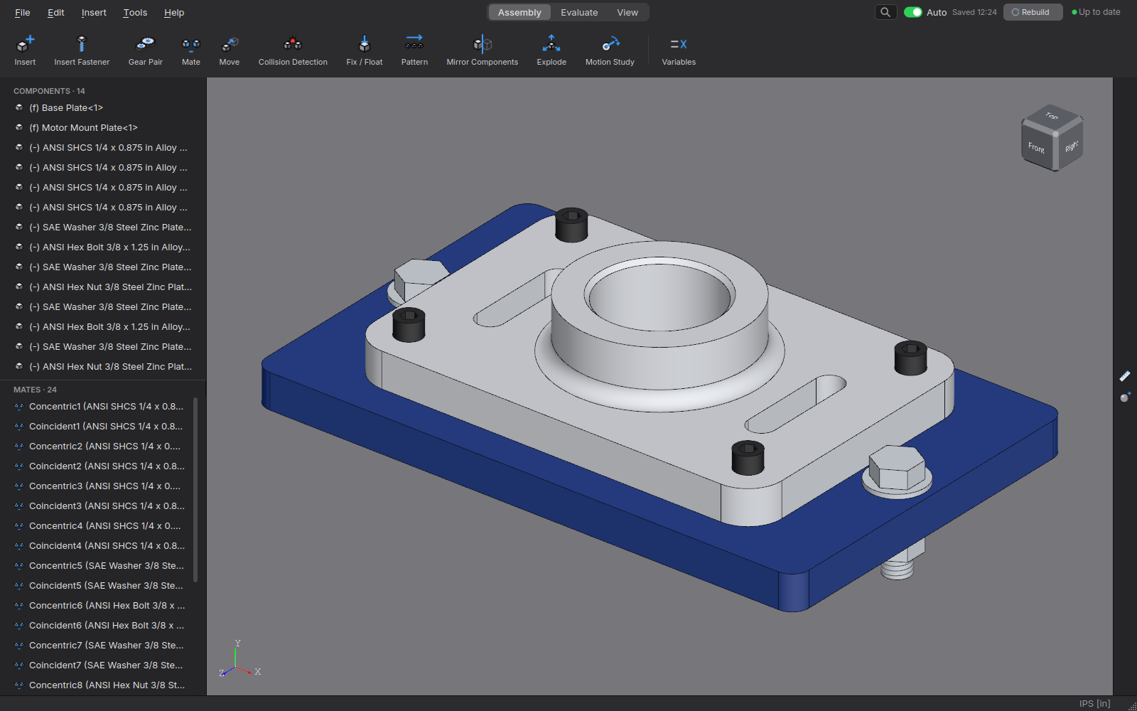Select Mirror Components tool
Viewport: 1137px width, 711px height.
pos(483,51)
